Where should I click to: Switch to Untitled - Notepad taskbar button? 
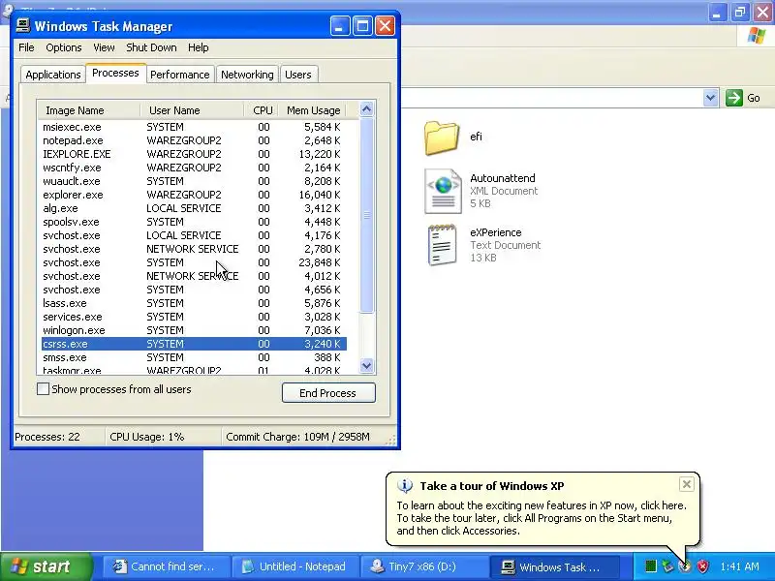[295, 566]
